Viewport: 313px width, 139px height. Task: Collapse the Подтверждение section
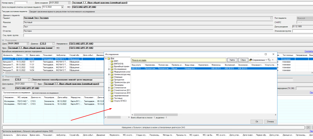[3, 77]
